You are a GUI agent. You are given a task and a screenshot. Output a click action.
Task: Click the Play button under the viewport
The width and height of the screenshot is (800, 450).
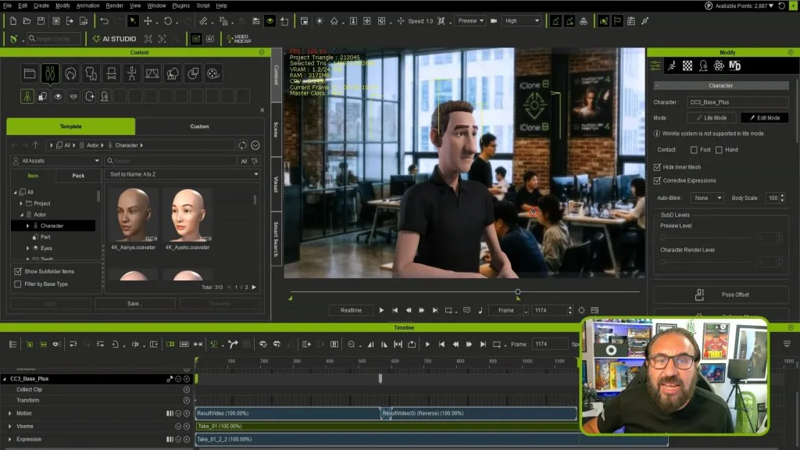[381, 310]
